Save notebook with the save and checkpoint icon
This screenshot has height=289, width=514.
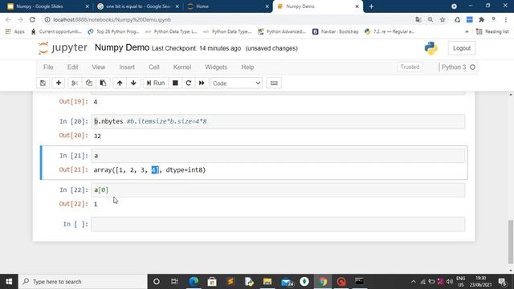coord(43,83)
